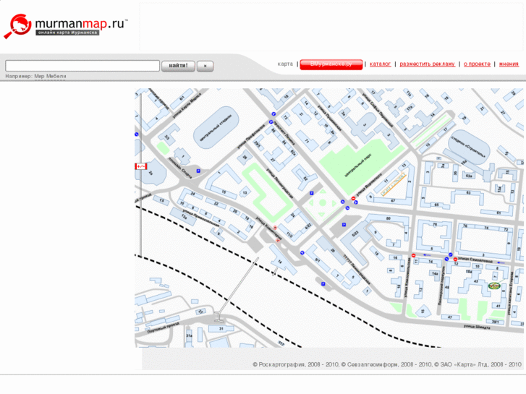Click the улица Профсоюзов street label
Viewport: 526px width, 394px height.
point(251,137)
